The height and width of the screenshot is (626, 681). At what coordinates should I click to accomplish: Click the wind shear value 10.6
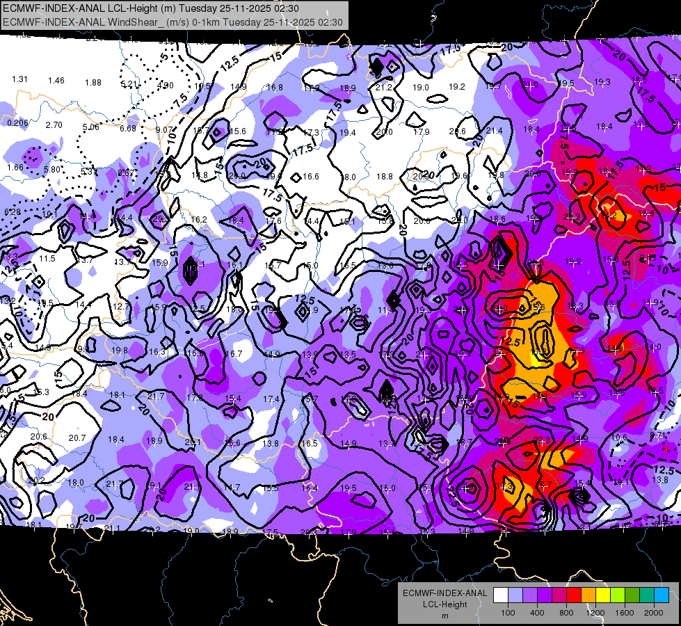pyautogui.click(x=619, y=437)
